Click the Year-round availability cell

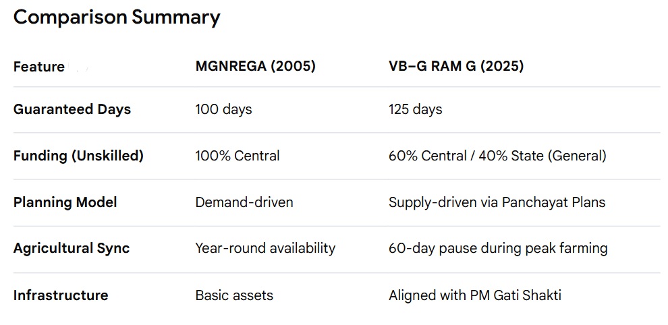265,248
